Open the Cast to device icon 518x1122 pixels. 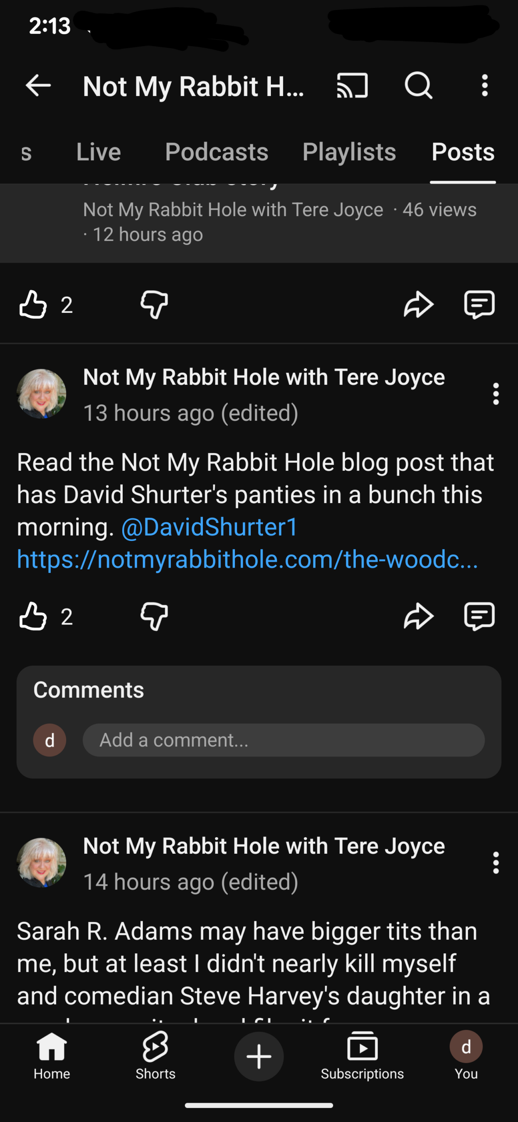pyautogui.click(x=352, y=85)
